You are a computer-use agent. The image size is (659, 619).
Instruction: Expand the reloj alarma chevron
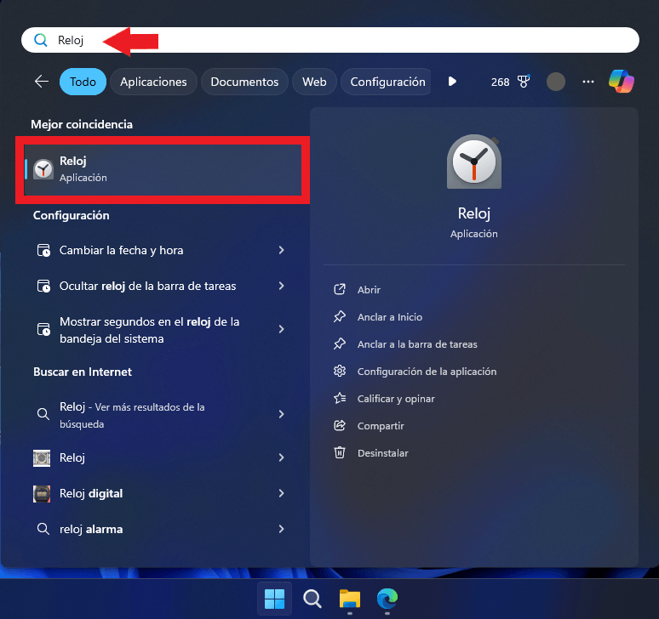281,529
